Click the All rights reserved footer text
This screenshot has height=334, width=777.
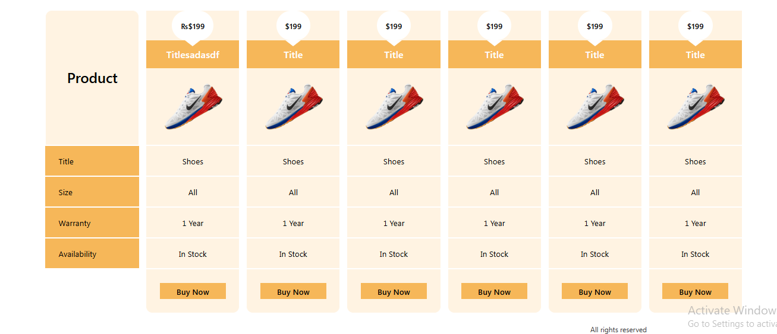point(618,330)
